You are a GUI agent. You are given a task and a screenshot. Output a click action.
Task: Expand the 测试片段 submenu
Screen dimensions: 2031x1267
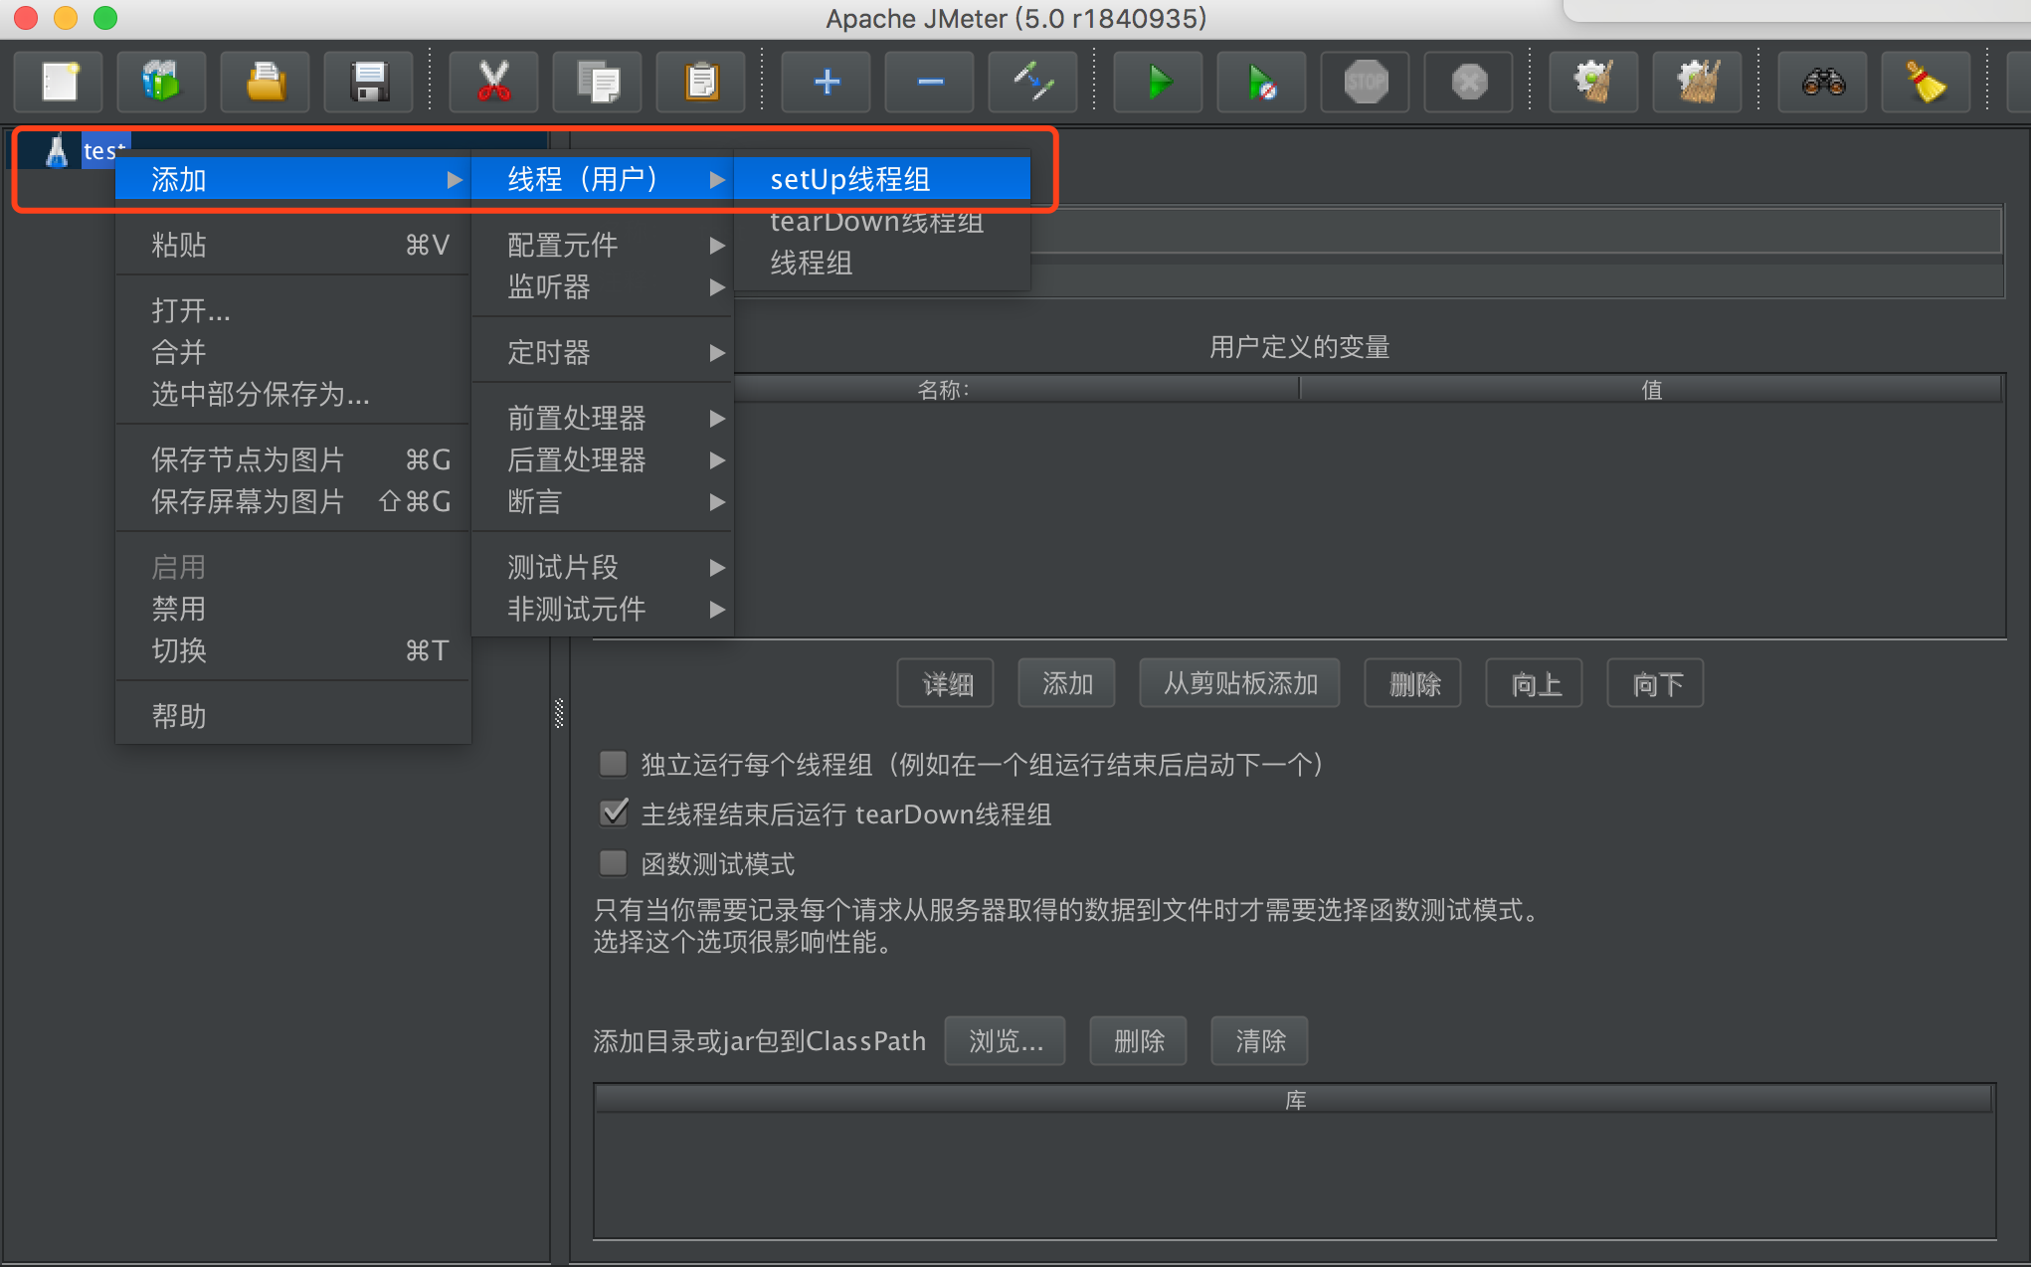[603, 567]
